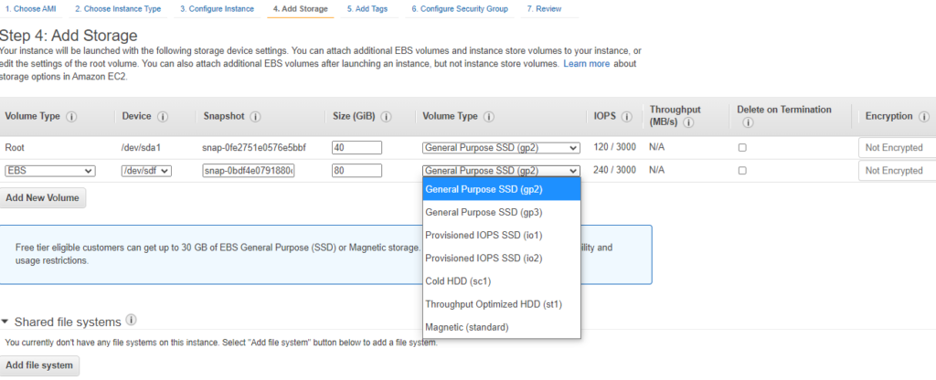Select Magnetic (standard) option

(x=502, y=327)
